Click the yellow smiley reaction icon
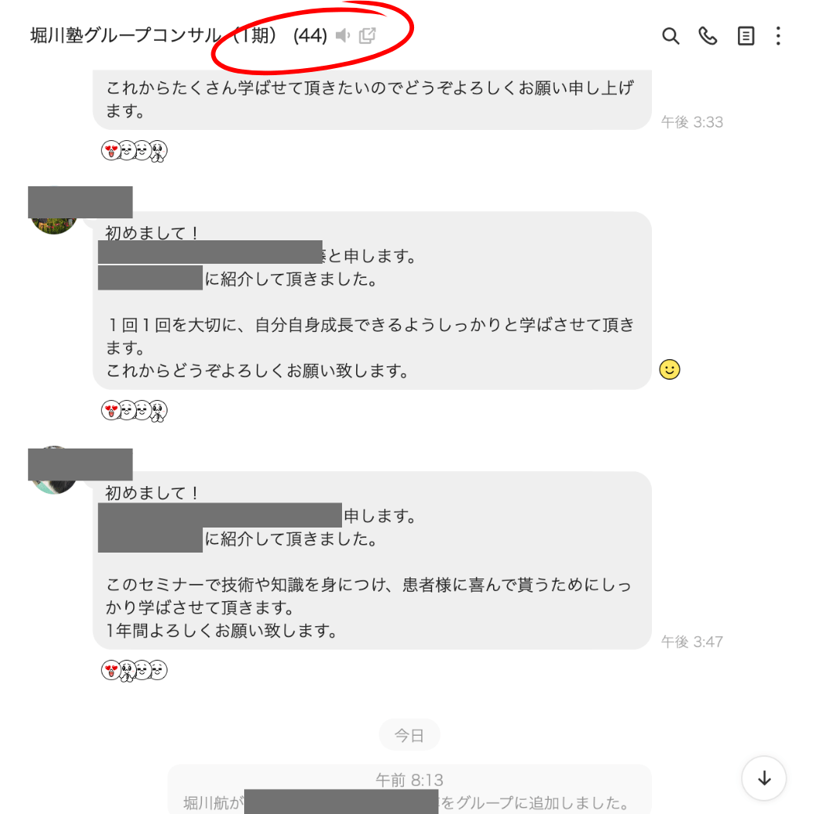This screenshot has height=814, width=814. click(669, 369)
